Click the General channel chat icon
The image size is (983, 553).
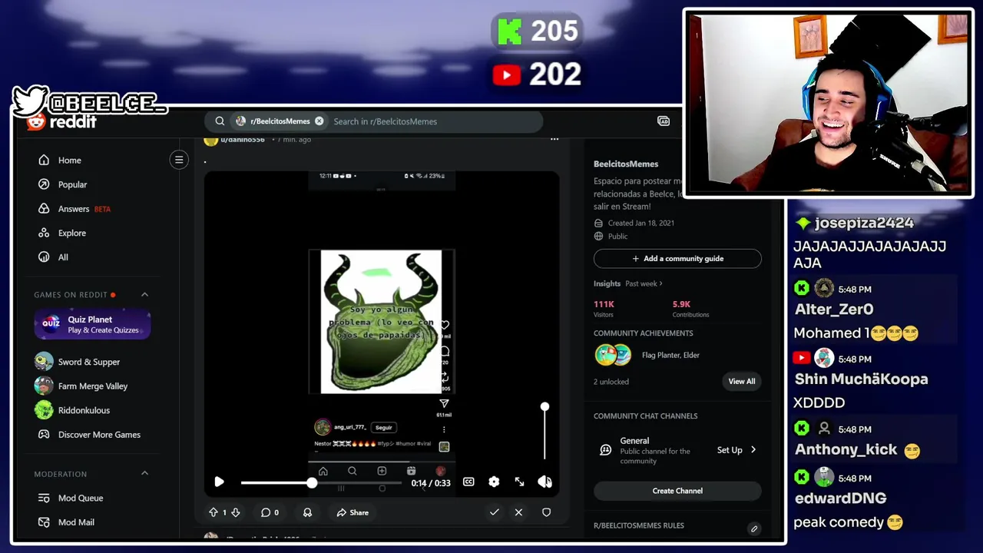[606, 450]
